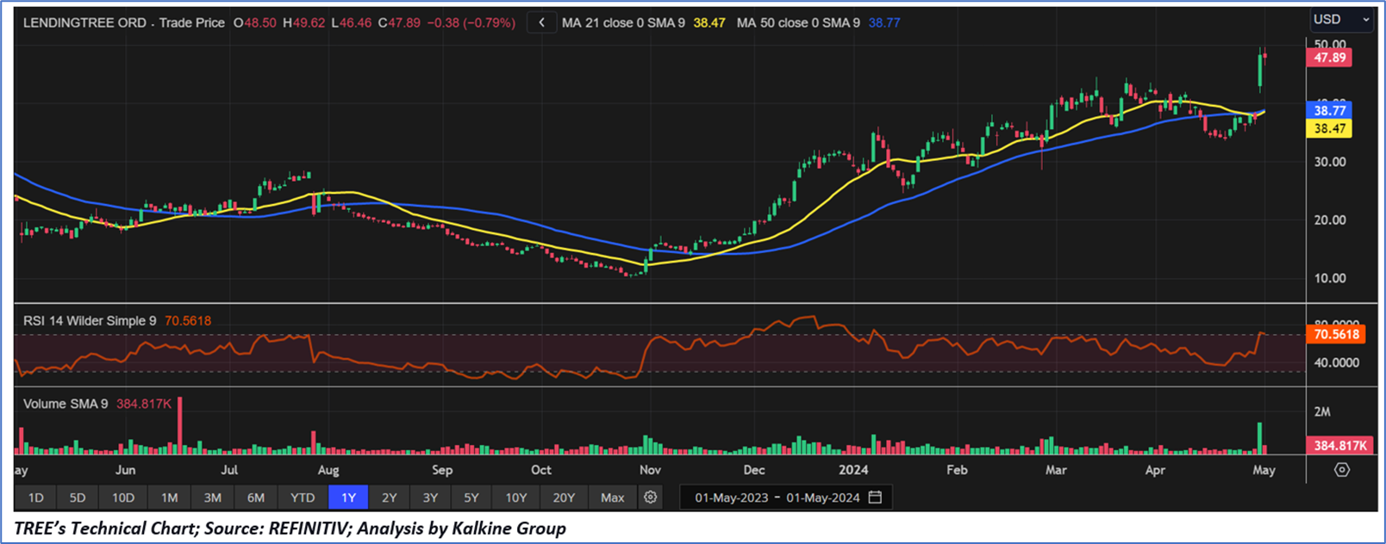This screenshot has width=1386, height=544.
Task: Switch to the 5Y range
Action: (471, 498)
